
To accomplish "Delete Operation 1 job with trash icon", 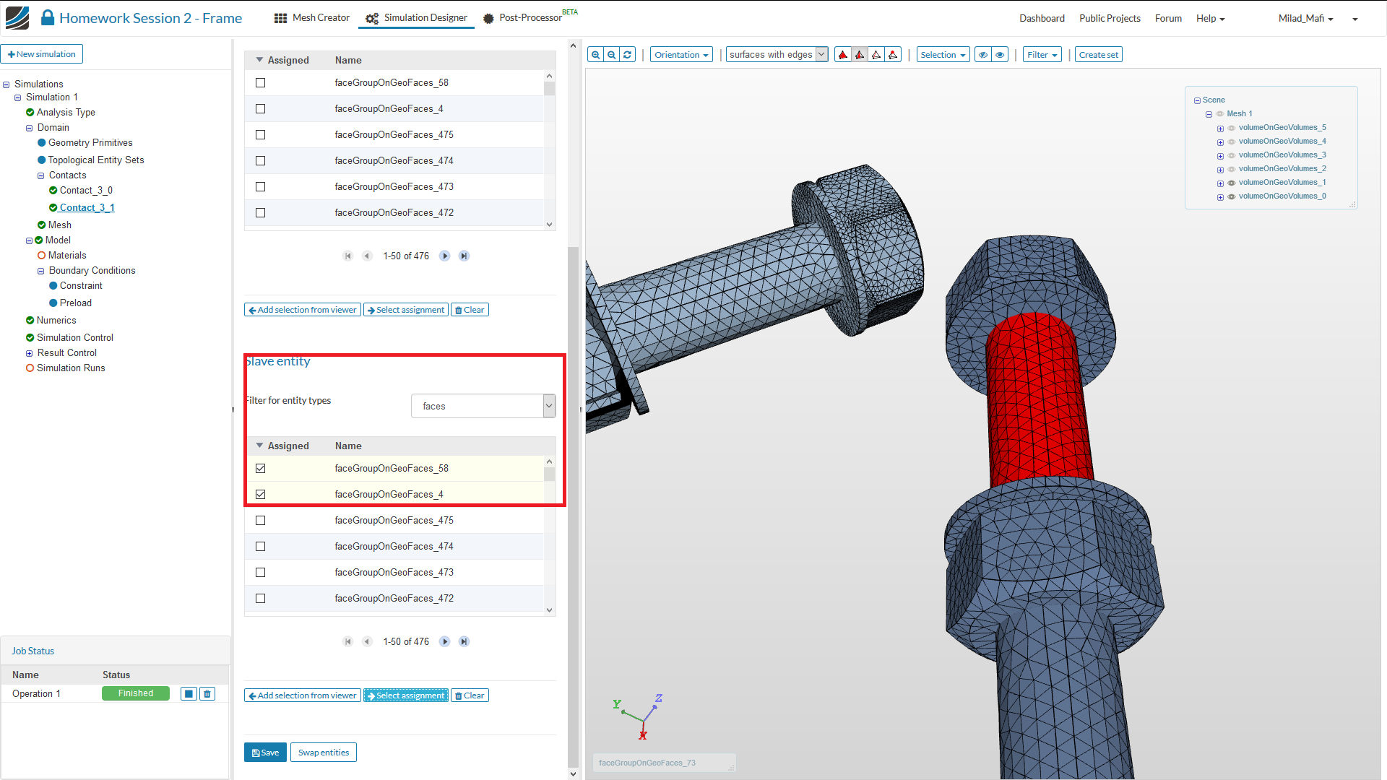I will click(207, 694).
